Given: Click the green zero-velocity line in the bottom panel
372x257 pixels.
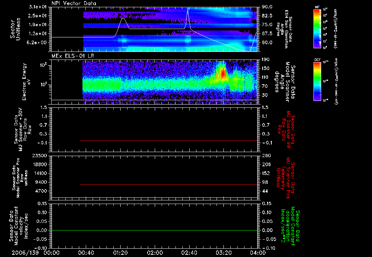Looking at the screenshot, I should point(154,230).
